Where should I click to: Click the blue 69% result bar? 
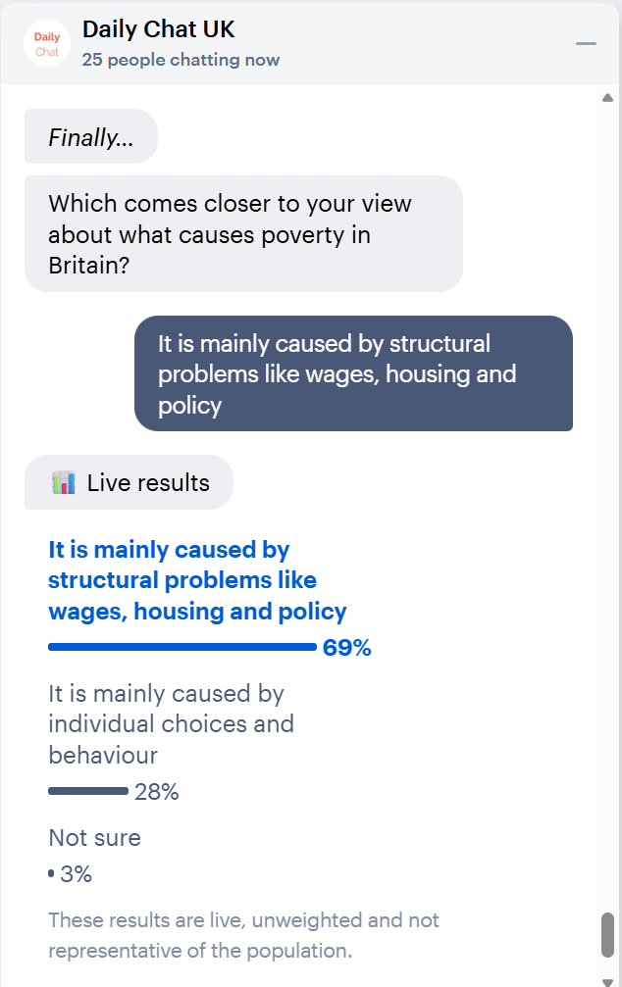point(182,647)
